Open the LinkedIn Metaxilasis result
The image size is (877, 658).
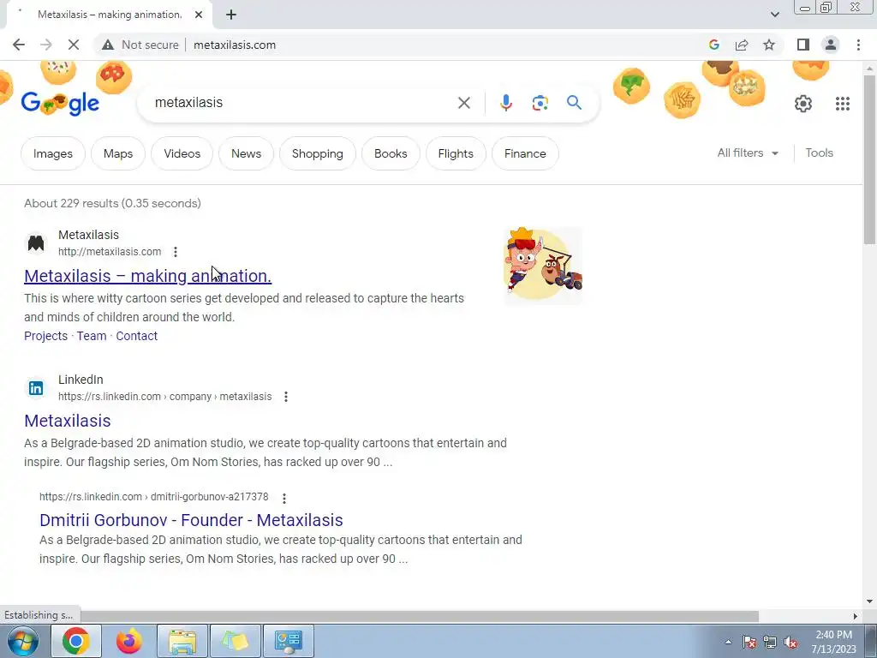67,421
